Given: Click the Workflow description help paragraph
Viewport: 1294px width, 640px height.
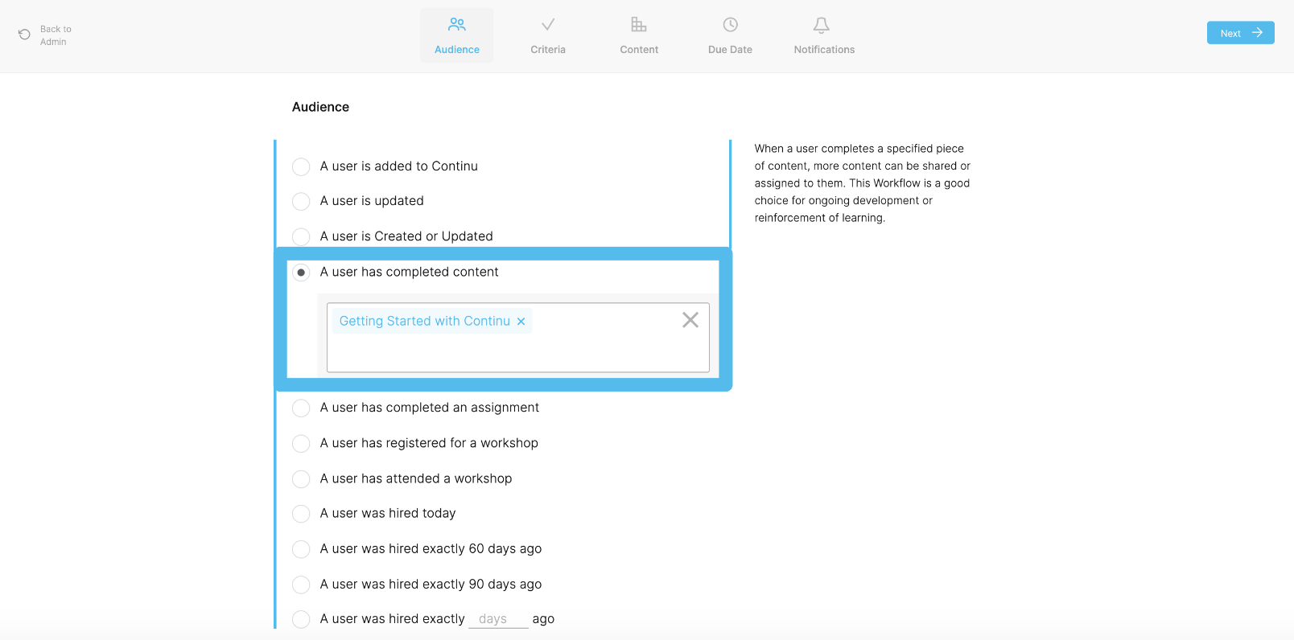Looking at the screenshot, I should tap(863, 183).
